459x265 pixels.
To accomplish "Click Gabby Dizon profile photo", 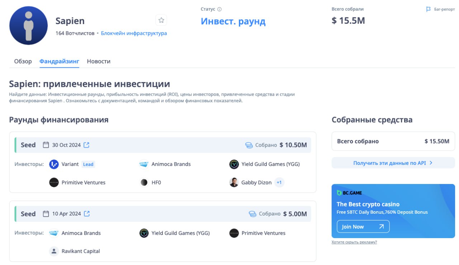I will tap(234, 183).
